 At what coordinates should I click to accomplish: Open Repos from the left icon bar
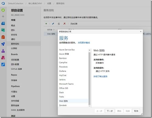pyautogui.click(x=3, y=37)
